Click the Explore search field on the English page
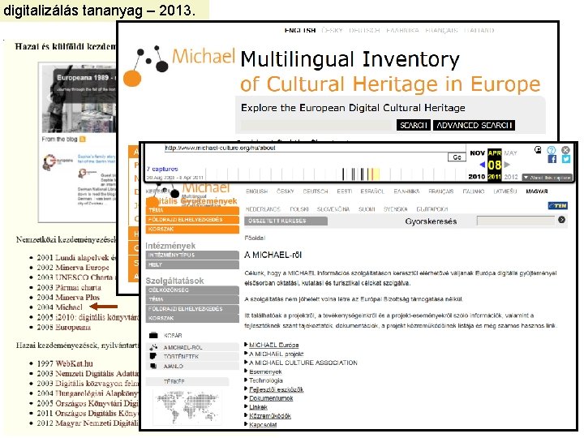Image resolution: width=584 pixels, height=438 pixels. 316,125
